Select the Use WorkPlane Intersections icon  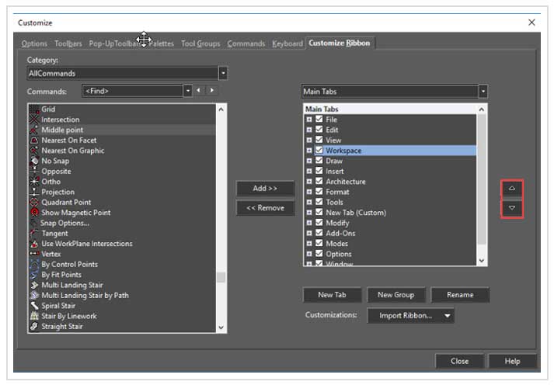[x=34, y=244]
